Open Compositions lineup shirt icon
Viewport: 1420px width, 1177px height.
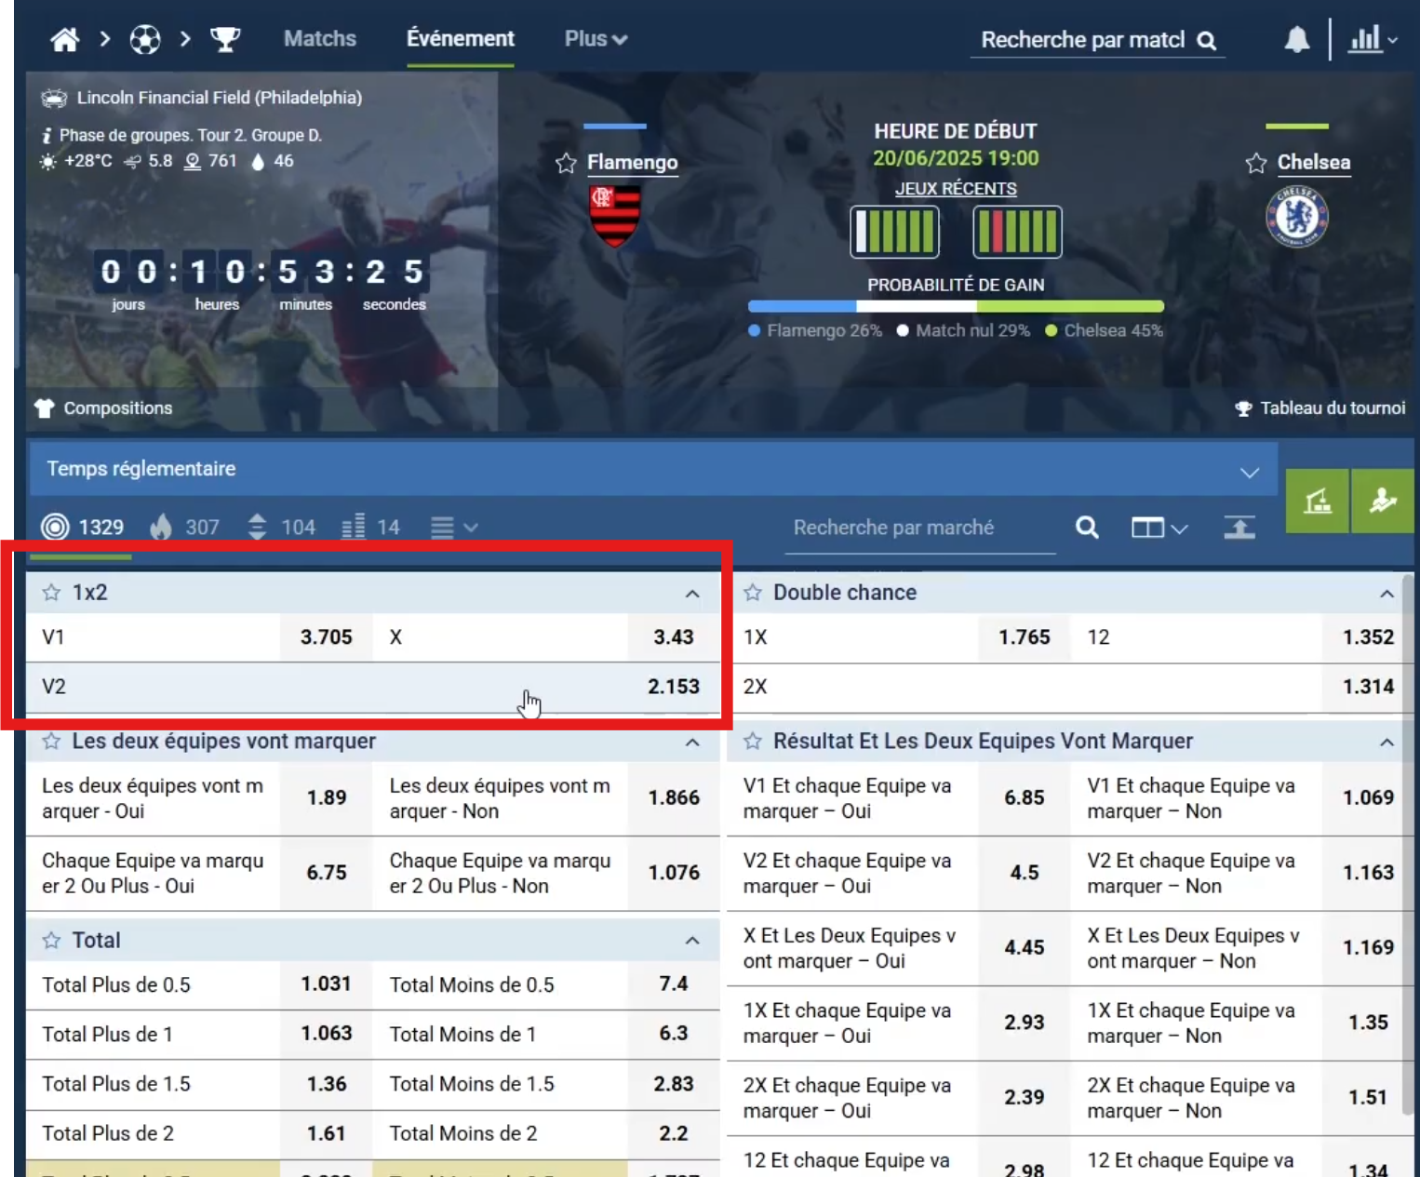click(45, 408)
